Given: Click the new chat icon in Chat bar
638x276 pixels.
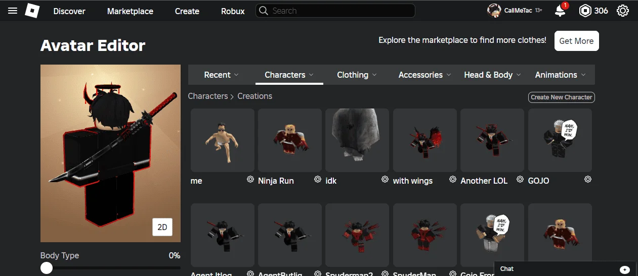Looking at the screenshot, I should pos(624,269).
